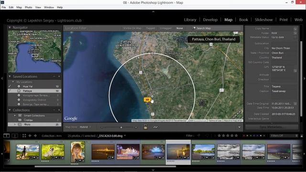Collapse the My Locations folder
This screenshot has width=306, height=172.
point(13,82)
